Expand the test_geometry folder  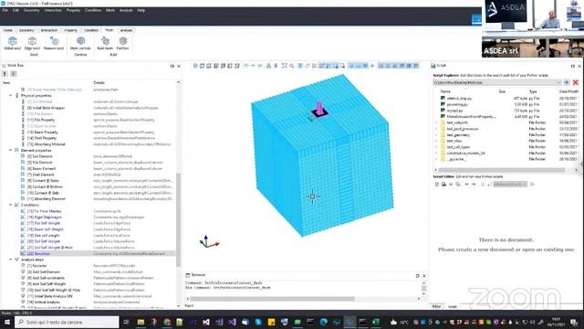(x=436, y=134)
